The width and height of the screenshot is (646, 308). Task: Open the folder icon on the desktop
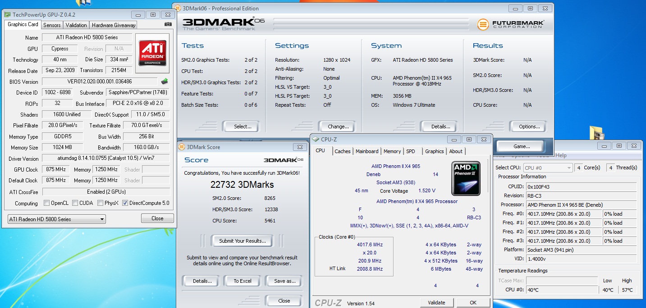point(596,133)
